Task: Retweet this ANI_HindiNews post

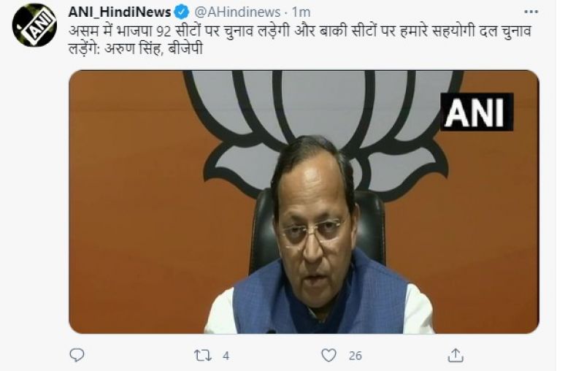Action: click(203, 356)
